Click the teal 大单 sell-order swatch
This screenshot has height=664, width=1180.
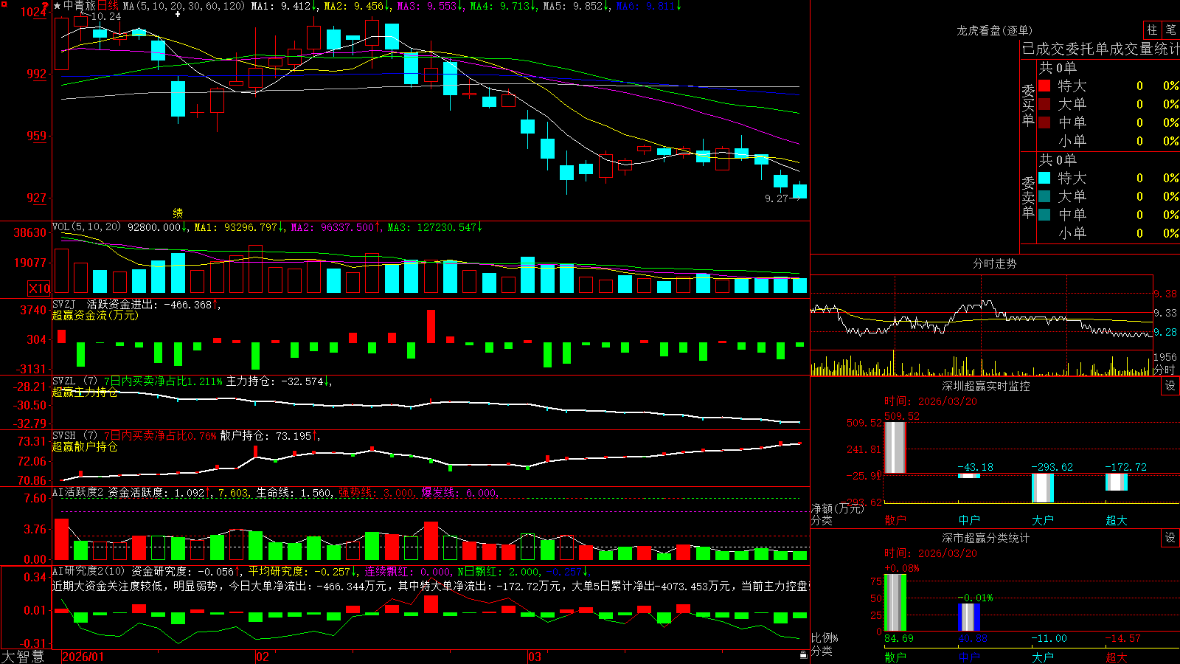1044,196
